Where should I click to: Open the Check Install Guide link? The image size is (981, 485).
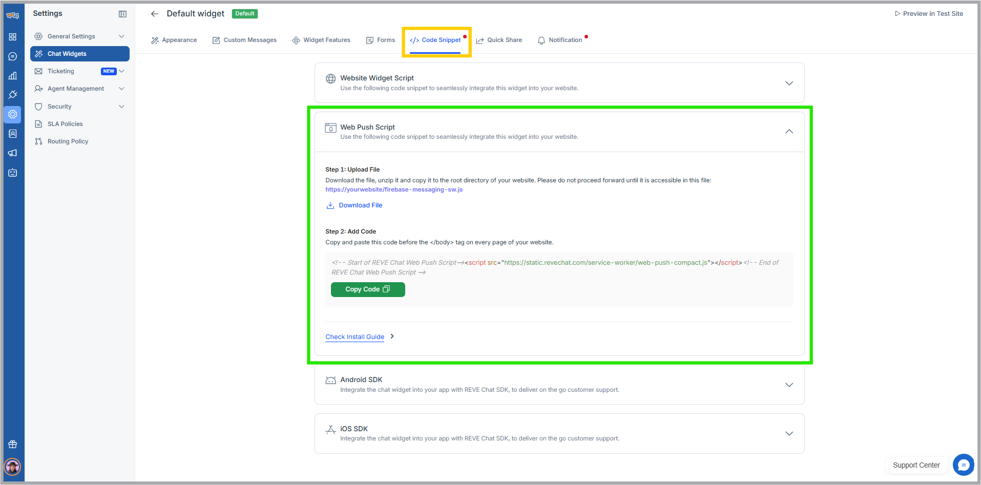pos(354,337)
